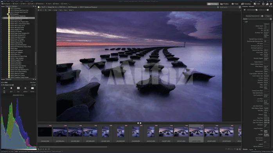Click the rotate right icon below filmstrip
The width and height of the screenshot is (273, 153).
tap(43, 149)
